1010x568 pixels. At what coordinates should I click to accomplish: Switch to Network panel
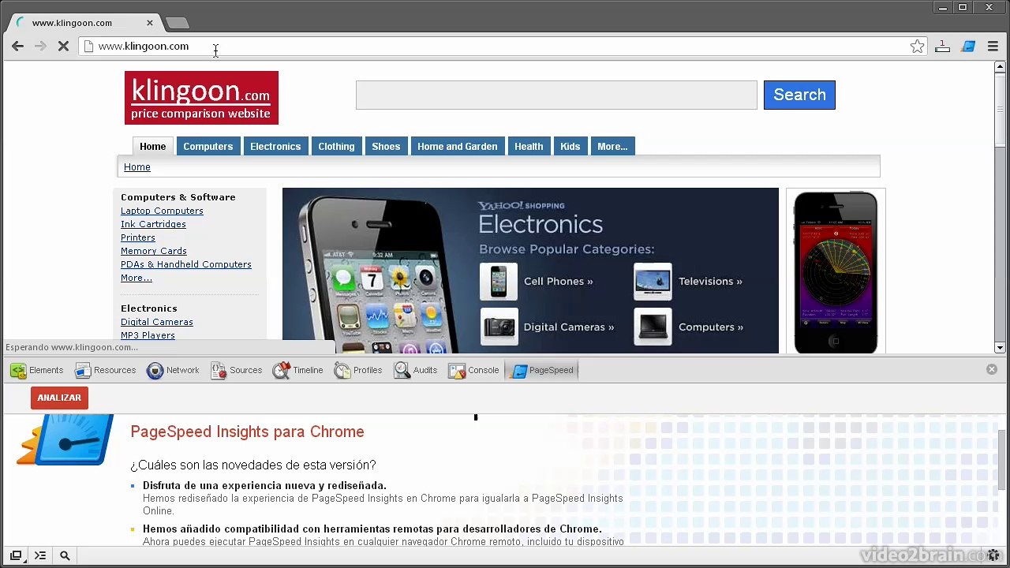(173, 370)
